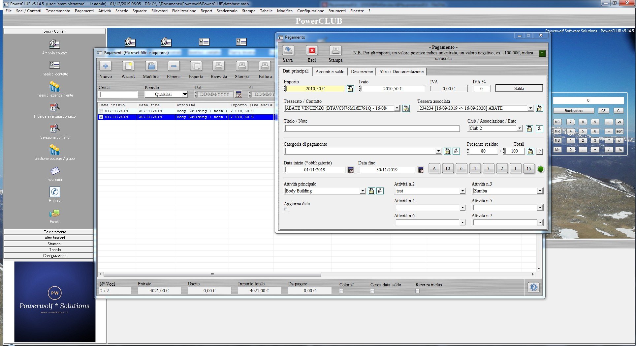Open Prestiti sidebar icon

[x=55, y=214]
